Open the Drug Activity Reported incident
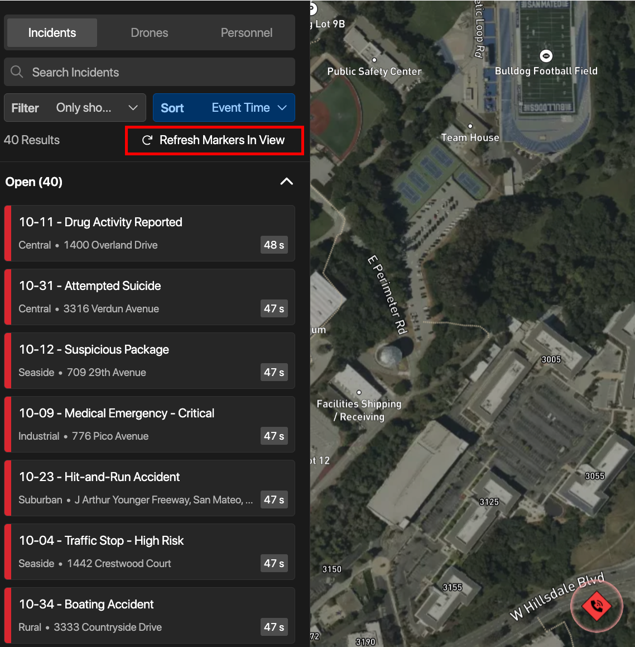Screen dimensions: 635x647 click(x=149, y=233)
